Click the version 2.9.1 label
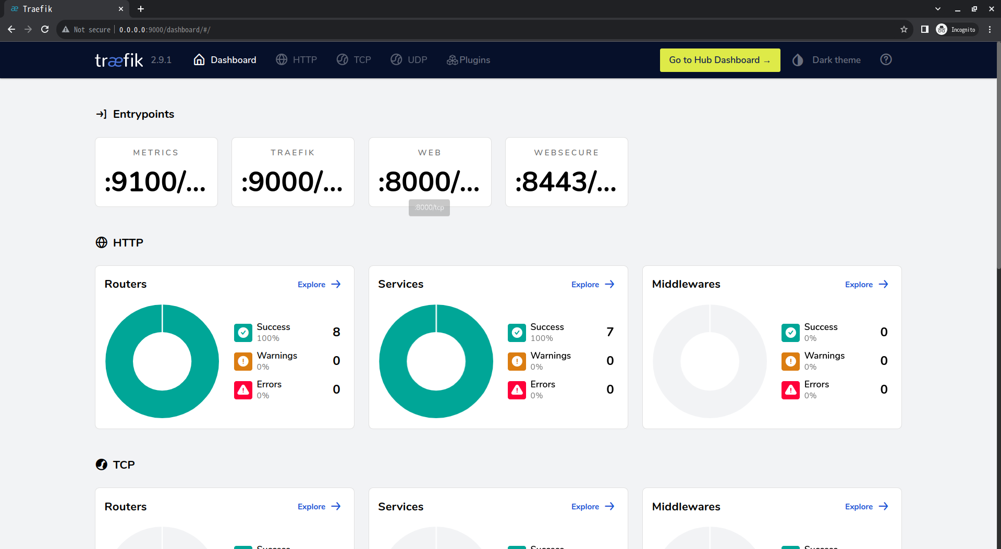The image size is (1001, 549). coord(161,60)
